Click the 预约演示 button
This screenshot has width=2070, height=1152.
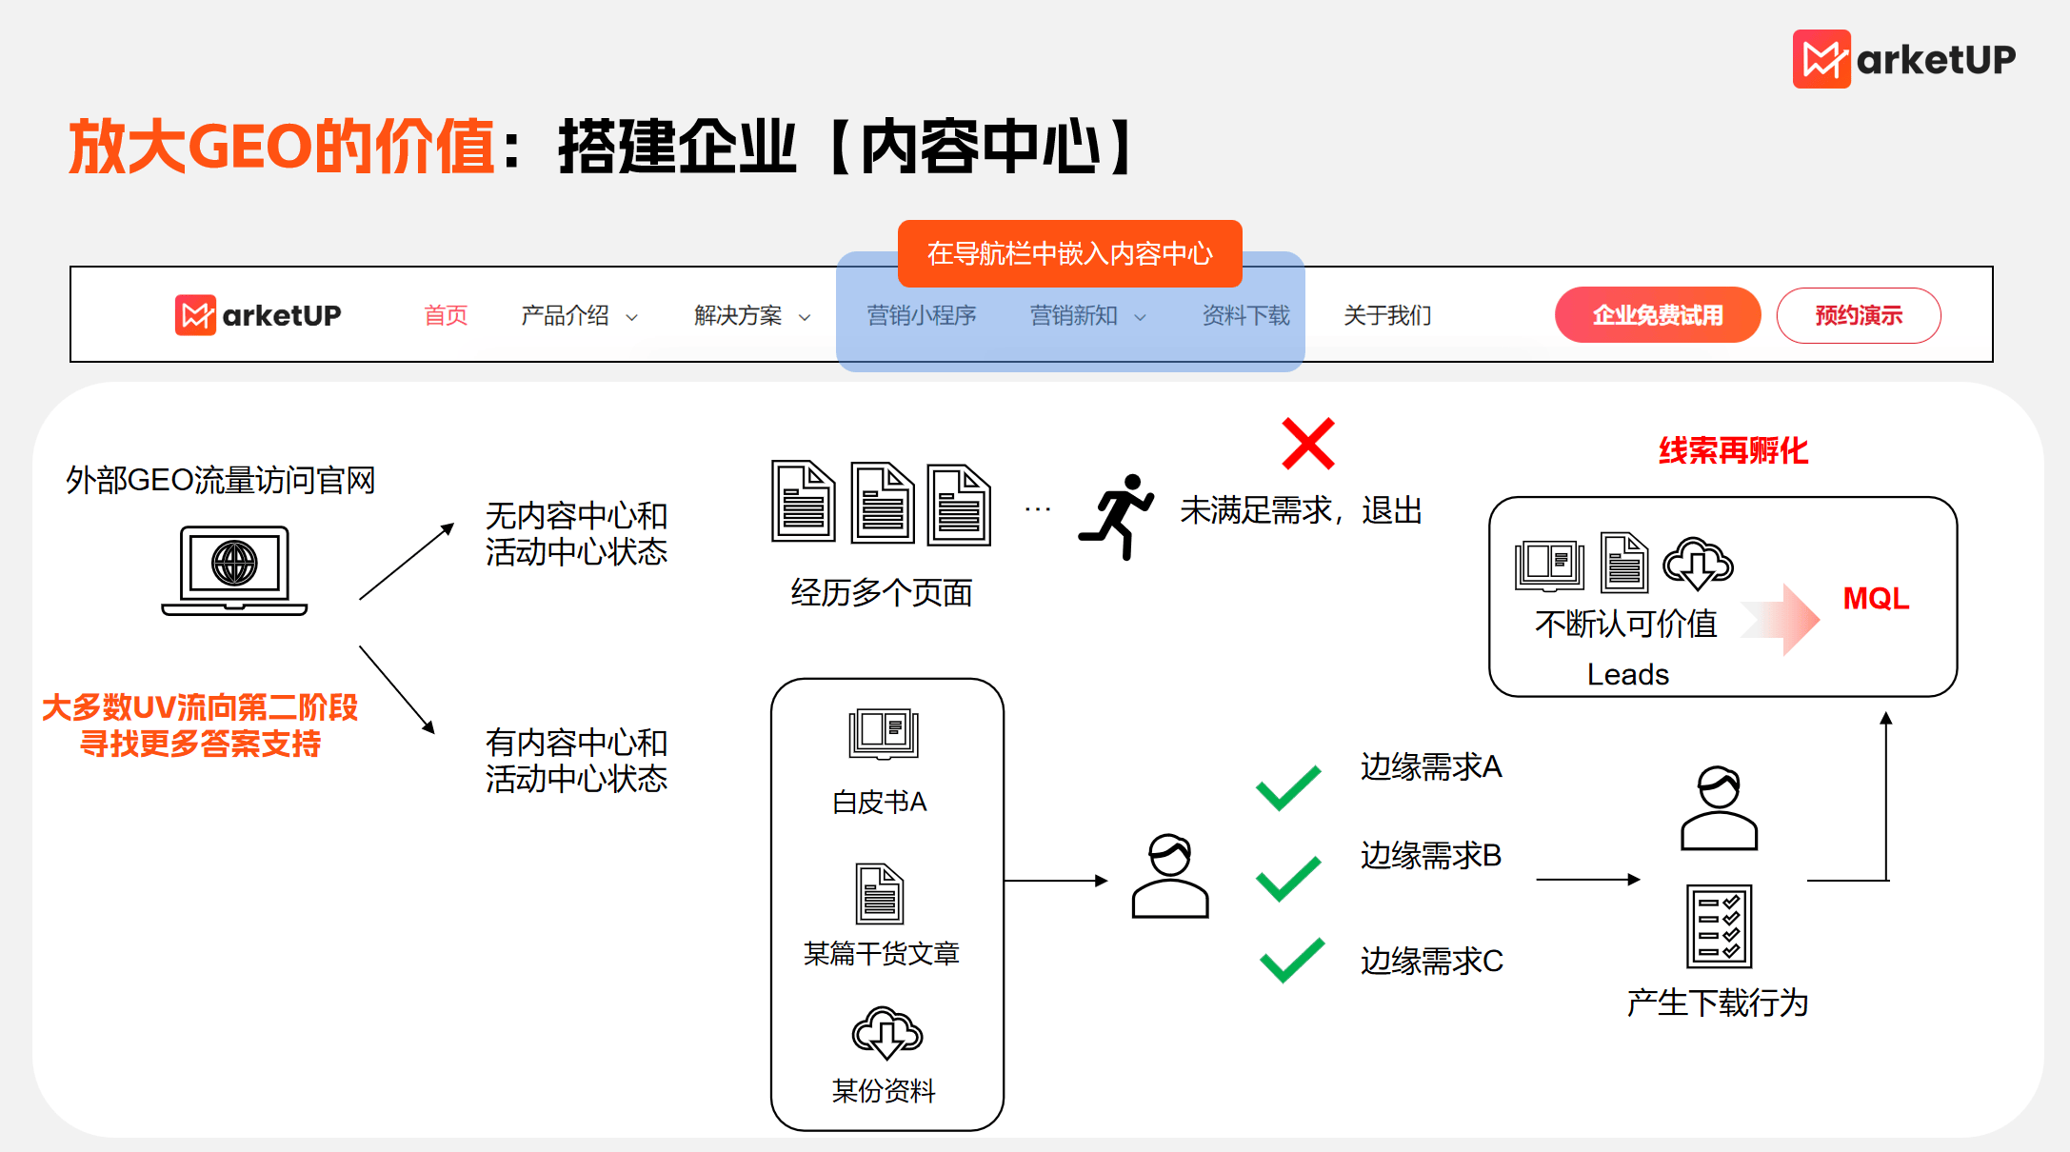(1858, 315)
